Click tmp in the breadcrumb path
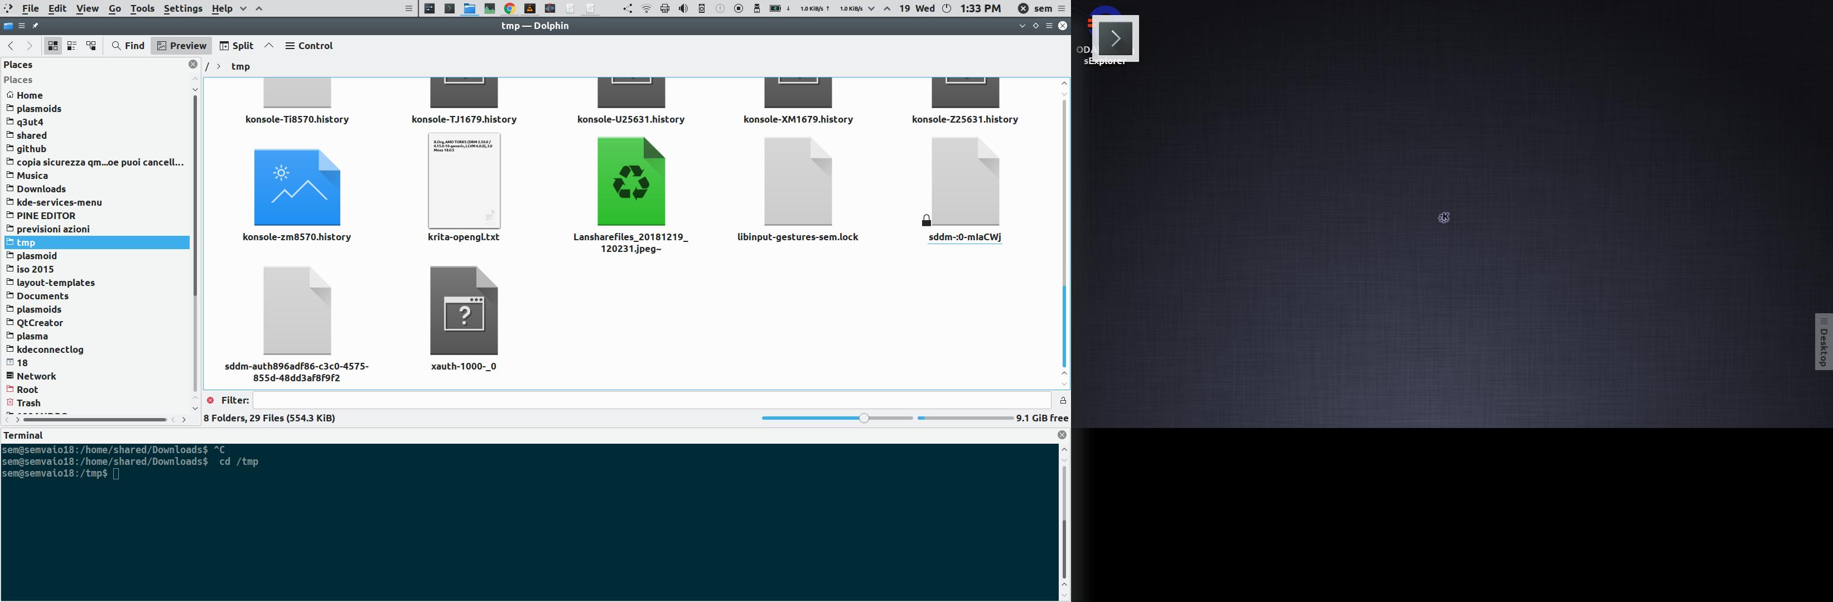The width and height of the screenshot is (1833, 602). click(240, 66)
